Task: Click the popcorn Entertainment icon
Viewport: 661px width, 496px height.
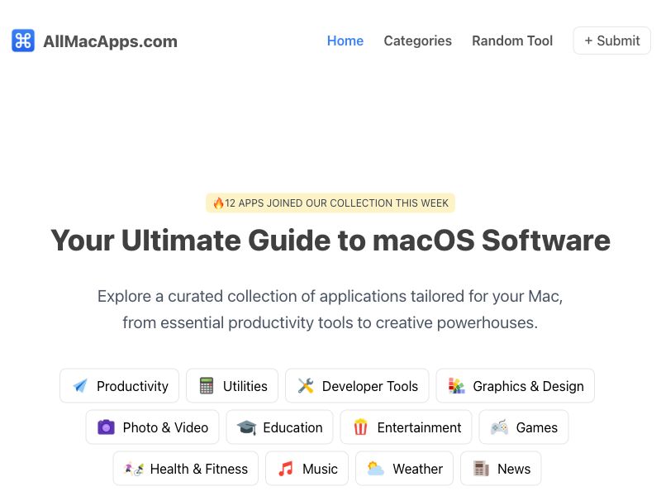Action: click(360, 427)
